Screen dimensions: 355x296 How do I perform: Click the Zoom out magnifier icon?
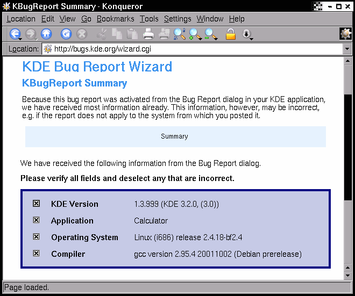[x=210, y=34]
